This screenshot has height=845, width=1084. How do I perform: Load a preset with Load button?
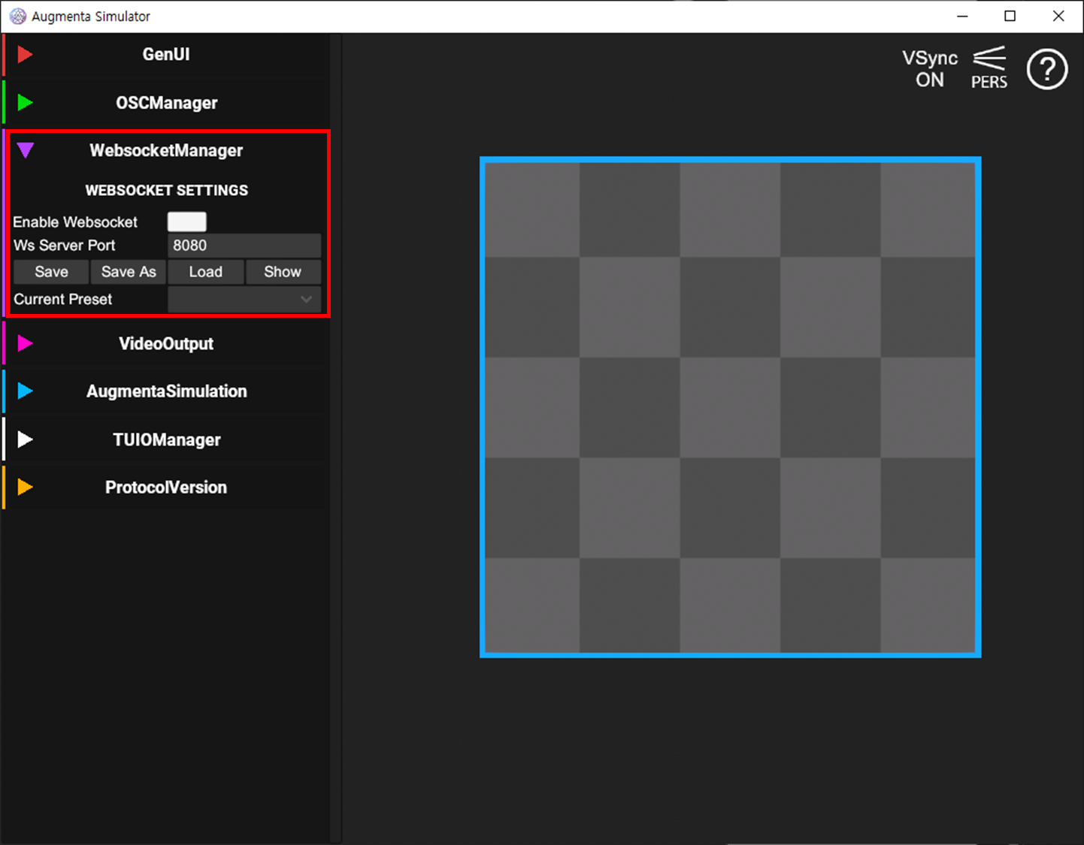click(x=206, y=272)
